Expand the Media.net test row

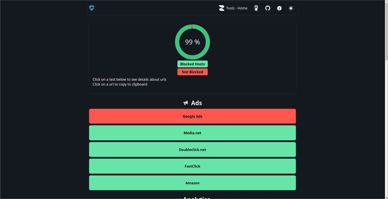[x=192, y=133]
